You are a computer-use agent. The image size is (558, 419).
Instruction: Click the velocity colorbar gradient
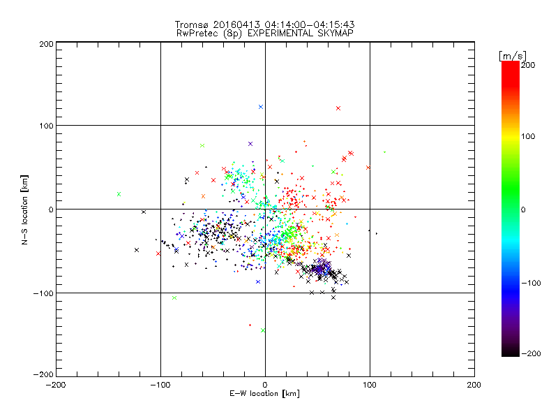point(511,209)
